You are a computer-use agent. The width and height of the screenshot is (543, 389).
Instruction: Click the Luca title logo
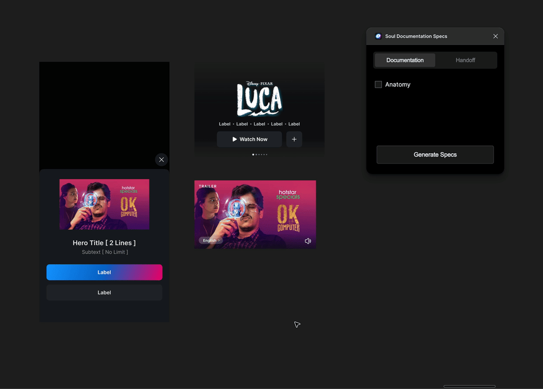click(x=260, y=99)
